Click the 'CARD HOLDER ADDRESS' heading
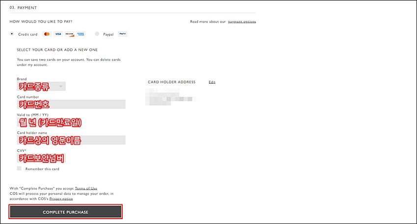 (172, 82)
